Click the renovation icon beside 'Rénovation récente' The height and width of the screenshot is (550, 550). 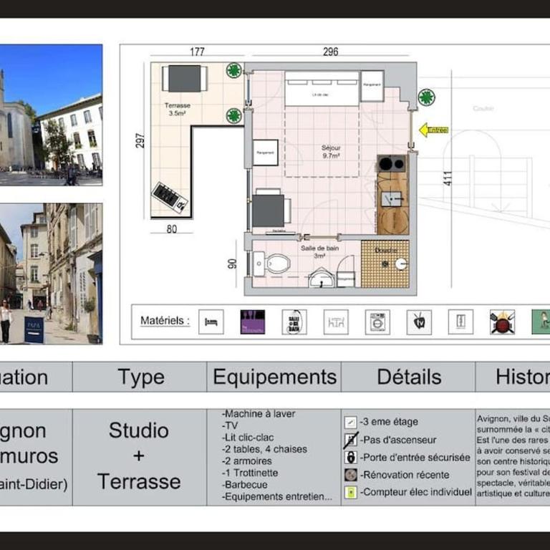point(351,475)
